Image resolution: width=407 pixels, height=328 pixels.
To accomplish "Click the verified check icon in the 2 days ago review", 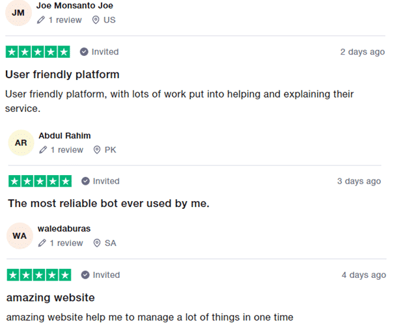I will click(x=84, y=51).
